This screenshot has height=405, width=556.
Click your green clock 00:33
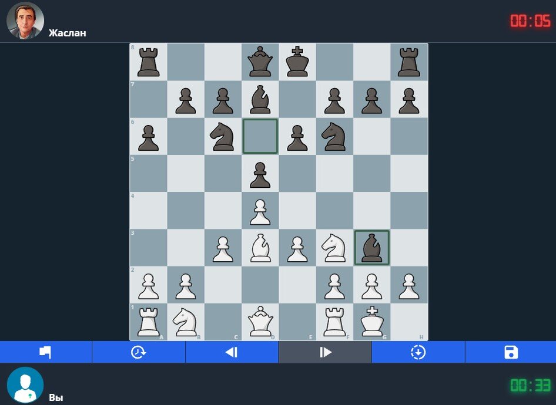(531, 385)
